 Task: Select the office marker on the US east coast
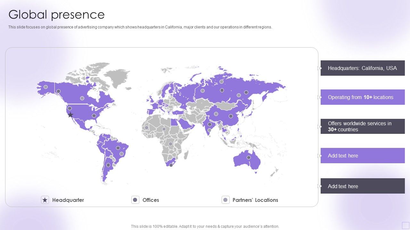coord(94,116)
